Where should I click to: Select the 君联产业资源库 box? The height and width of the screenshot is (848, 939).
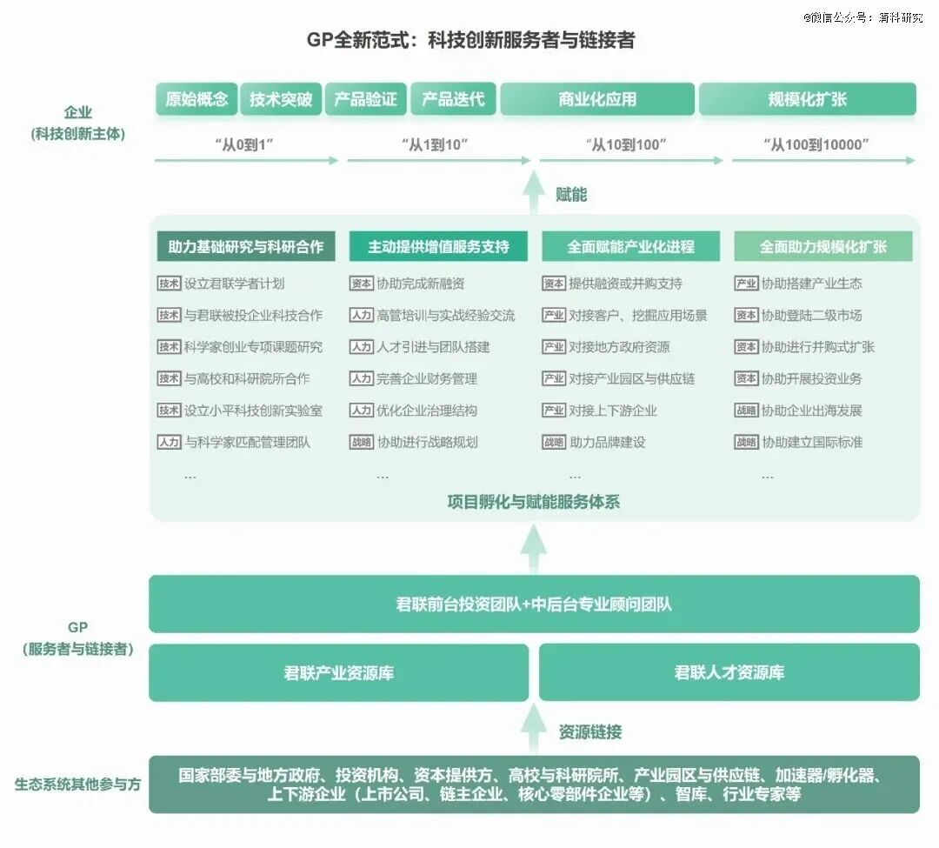pyautogui.click(x=339, y=672)
